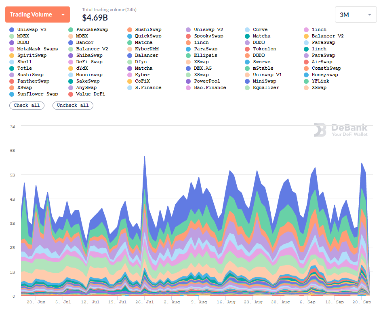Select the light blue S.Finance color swatch
The height and width of the screenshot is (309, 383).
coord(130,88)
